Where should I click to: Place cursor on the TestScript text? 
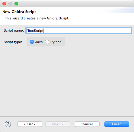(35, 31)
